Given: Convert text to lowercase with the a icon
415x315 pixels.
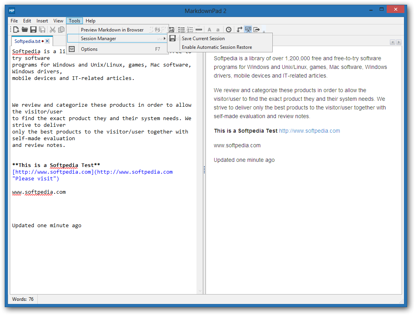Looking at the screenshot, I should [218, 30].
